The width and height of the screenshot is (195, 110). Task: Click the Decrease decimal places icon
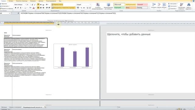pos(90,8)
